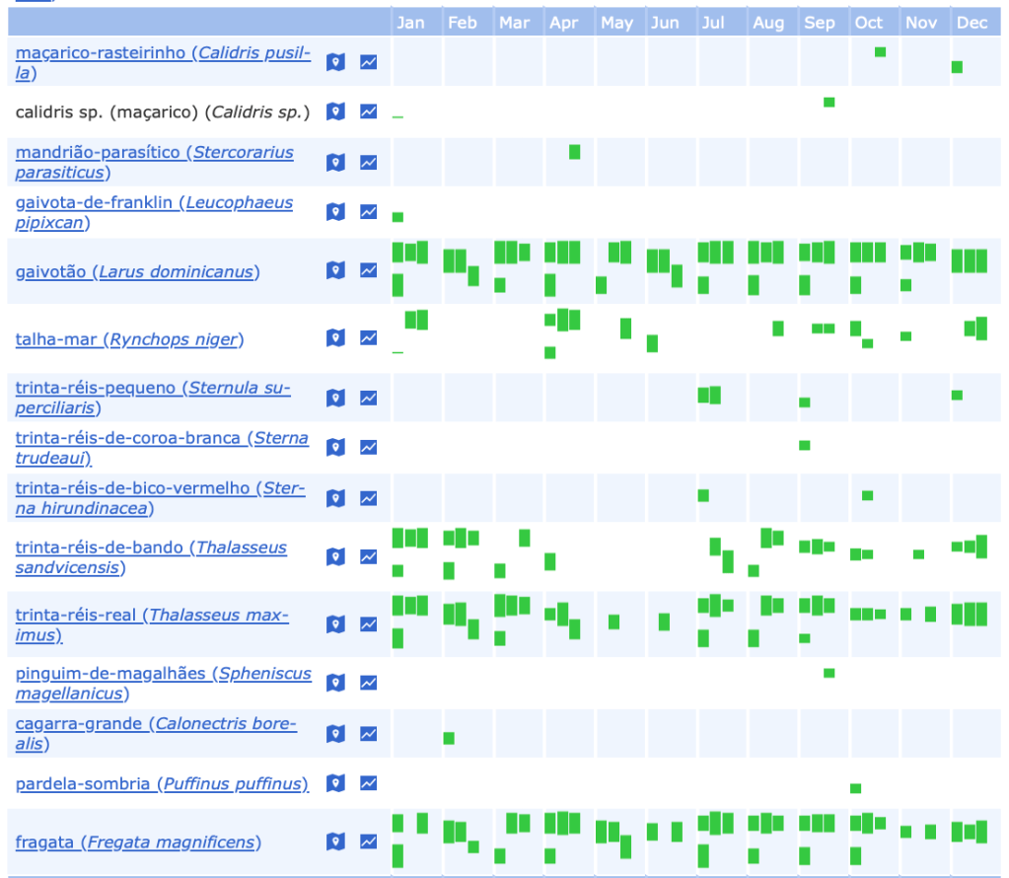Open line graph for talha-mar

(368, 338)
